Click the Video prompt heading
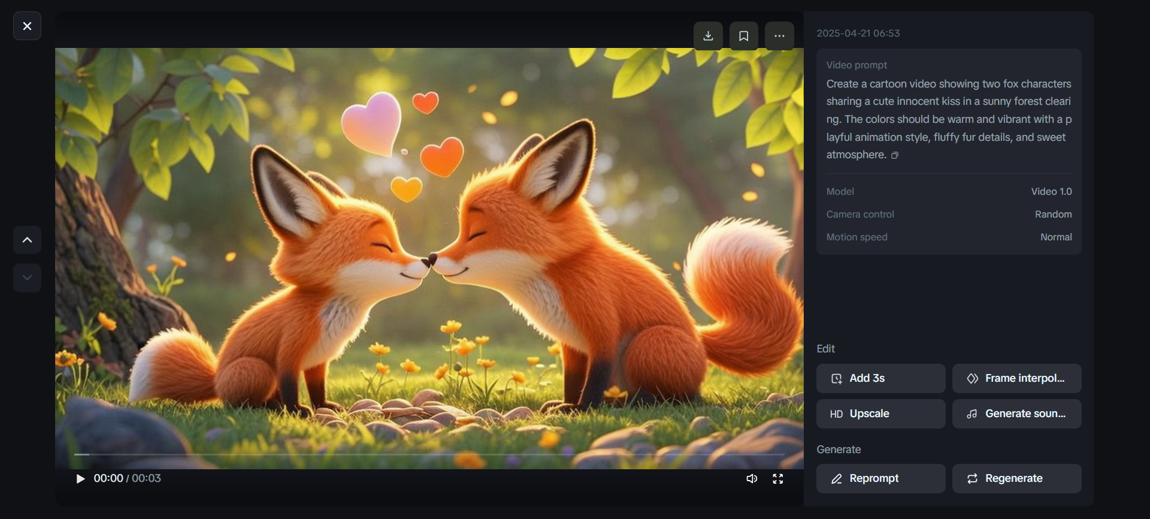The width and height of the screenshot is (1150, 519). point(857,65)
